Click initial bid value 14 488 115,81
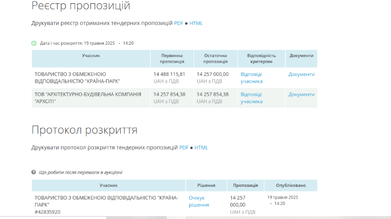391x219 pixels. point(169,74)
